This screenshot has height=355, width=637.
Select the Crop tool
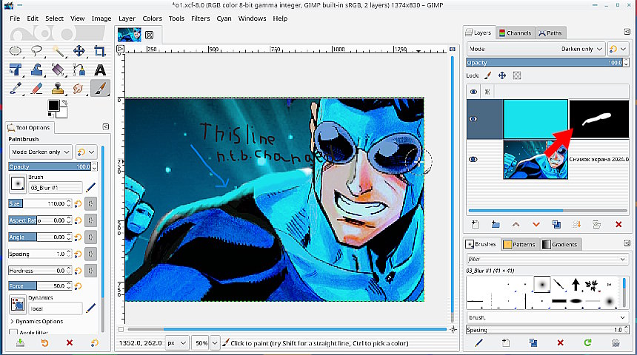100,51
